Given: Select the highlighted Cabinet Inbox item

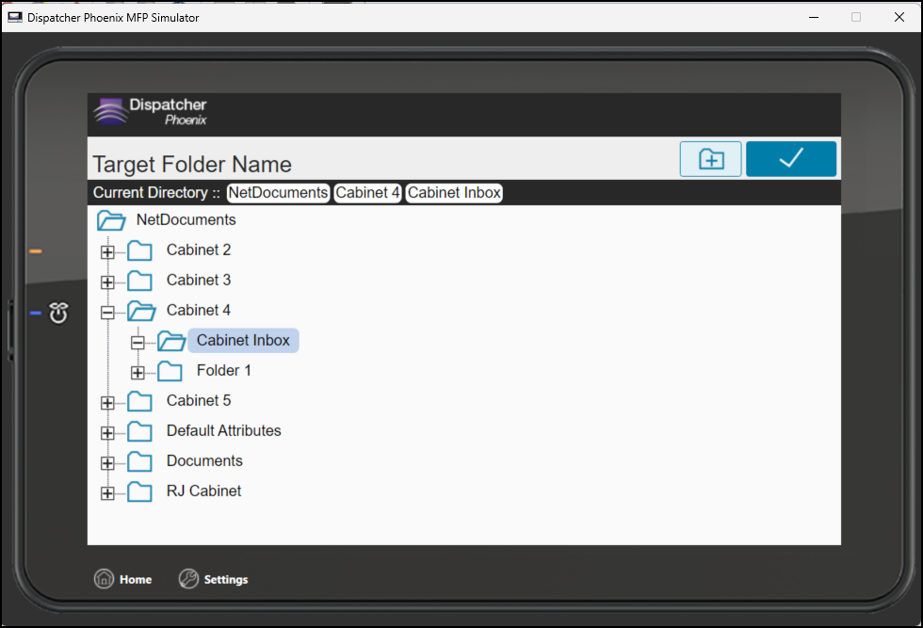Looking at the screenshot, I should [x=243, y=340].
